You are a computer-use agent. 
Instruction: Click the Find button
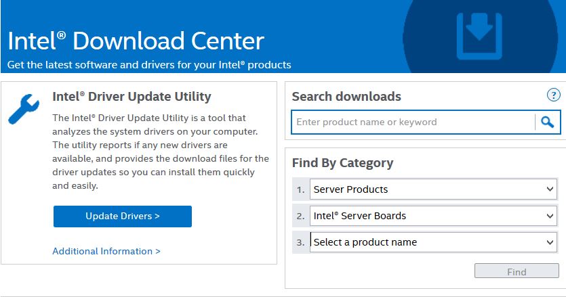(517, 271)
